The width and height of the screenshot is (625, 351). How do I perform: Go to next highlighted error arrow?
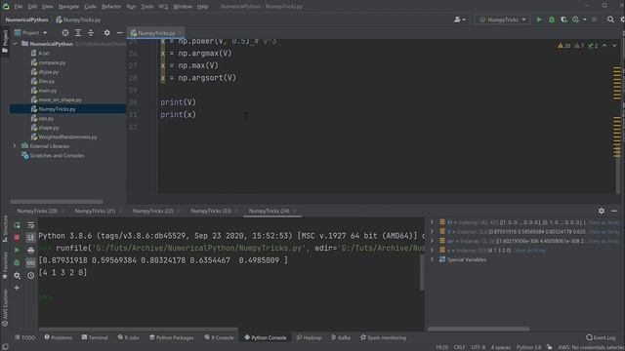pyautogui.click(x=614, y=46)
